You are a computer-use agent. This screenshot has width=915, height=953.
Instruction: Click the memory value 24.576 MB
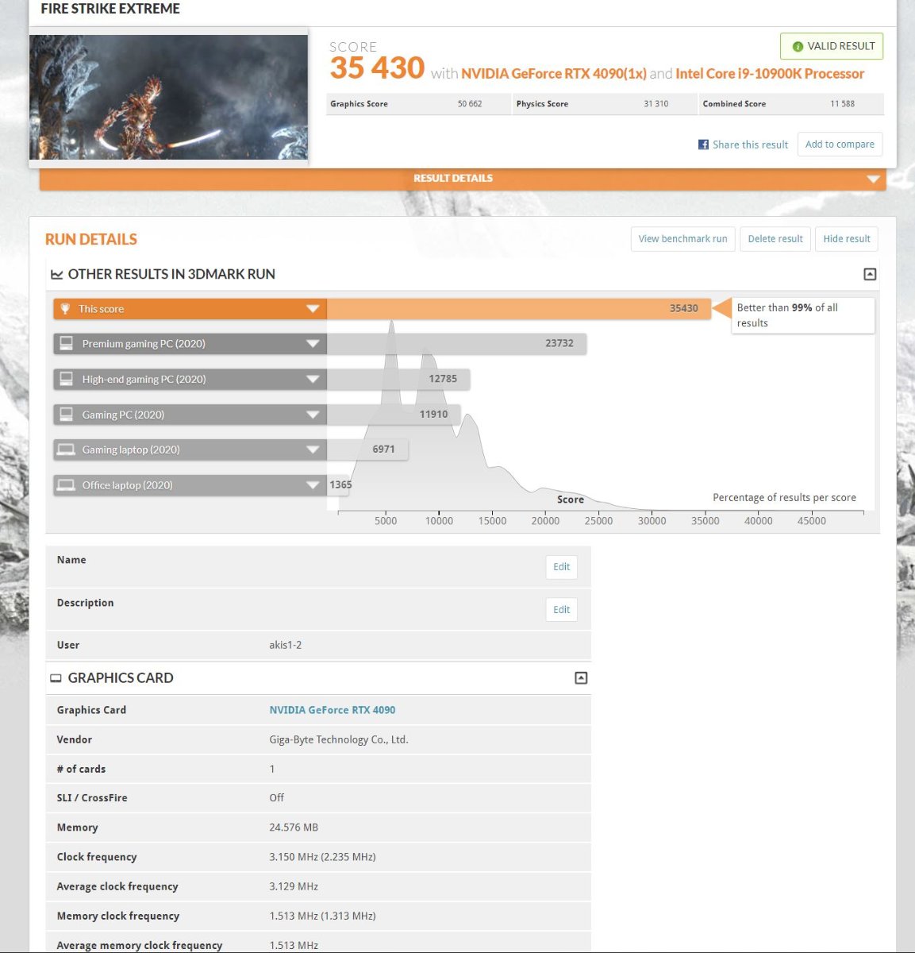[x=294, y=828]
